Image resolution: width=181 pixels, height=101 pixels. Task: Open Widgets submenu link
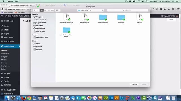(4, 57)
